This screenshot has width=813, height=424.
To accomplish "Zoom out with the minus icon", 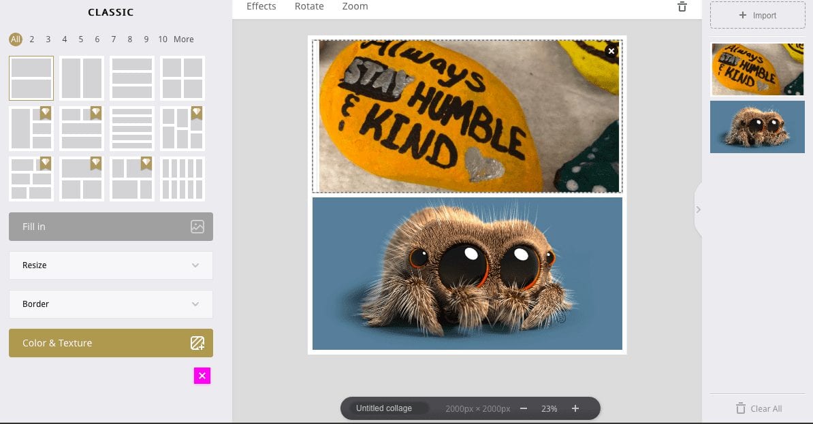I will (x=524, y=408).
